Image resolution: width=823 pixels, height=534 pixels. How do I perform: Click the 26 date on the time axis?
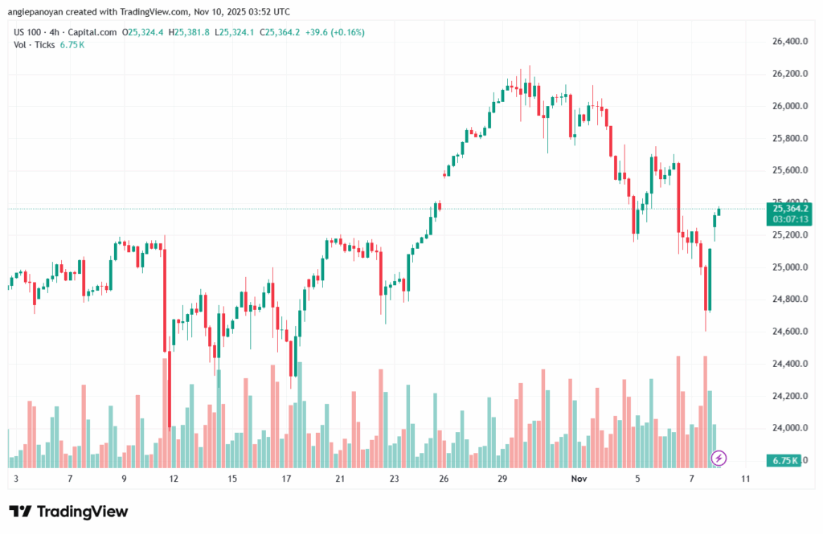pos(444,479)
